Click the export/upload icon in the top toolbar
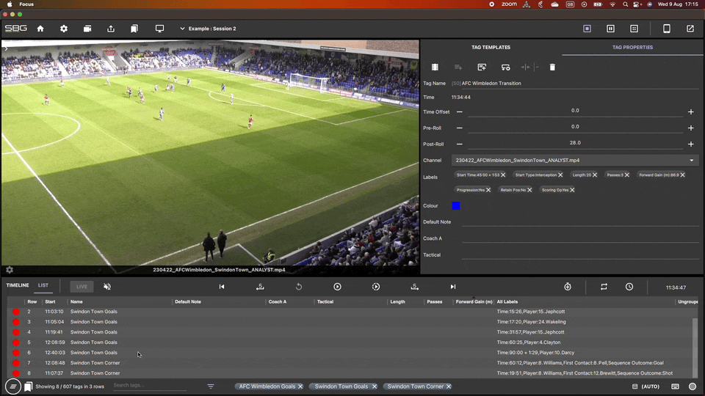Viewport: 705px width, 396px height. (x=111, y=29)
